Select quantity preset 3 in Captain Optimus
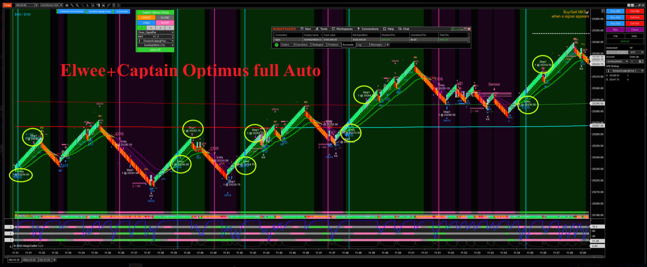Image resolution: width=647 pixels, height=267 pixels. click(160, 28)
